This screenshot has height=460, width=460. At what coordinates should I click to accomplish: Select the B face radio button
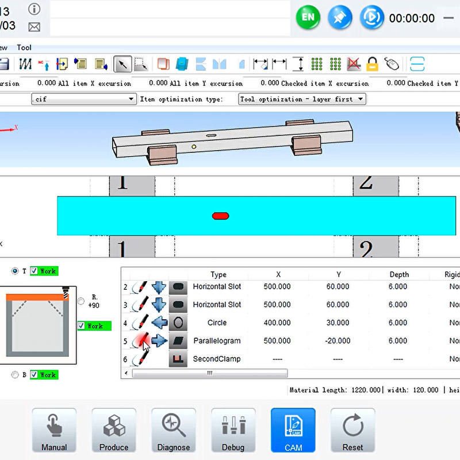click(x=15, y=375)
